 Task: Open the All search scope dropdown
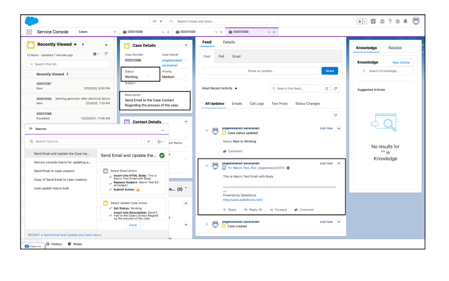point(157,21)
